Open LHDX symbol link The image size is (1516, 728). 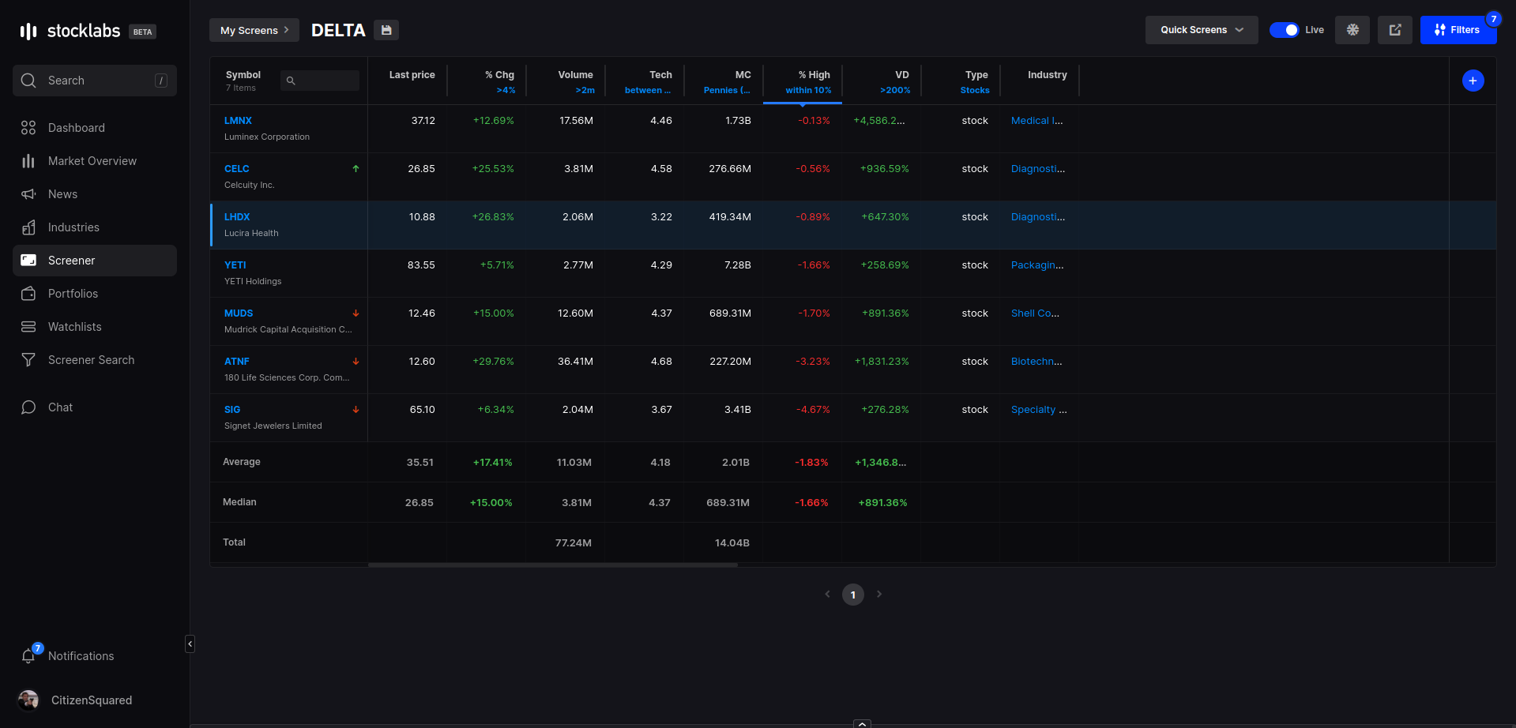(x=237, y=217)
